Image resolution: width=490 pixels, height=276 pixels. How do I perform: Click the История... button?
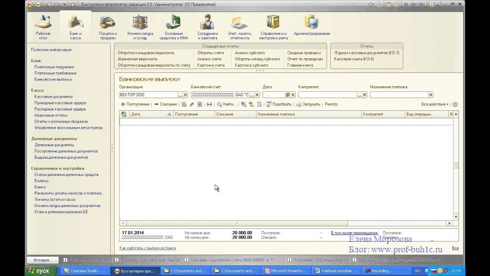(x=42, y=260)
